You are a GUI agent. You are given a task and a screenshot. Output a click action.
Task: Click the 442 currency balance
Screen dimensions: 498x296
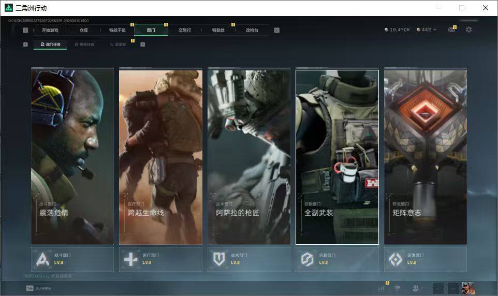427,29
